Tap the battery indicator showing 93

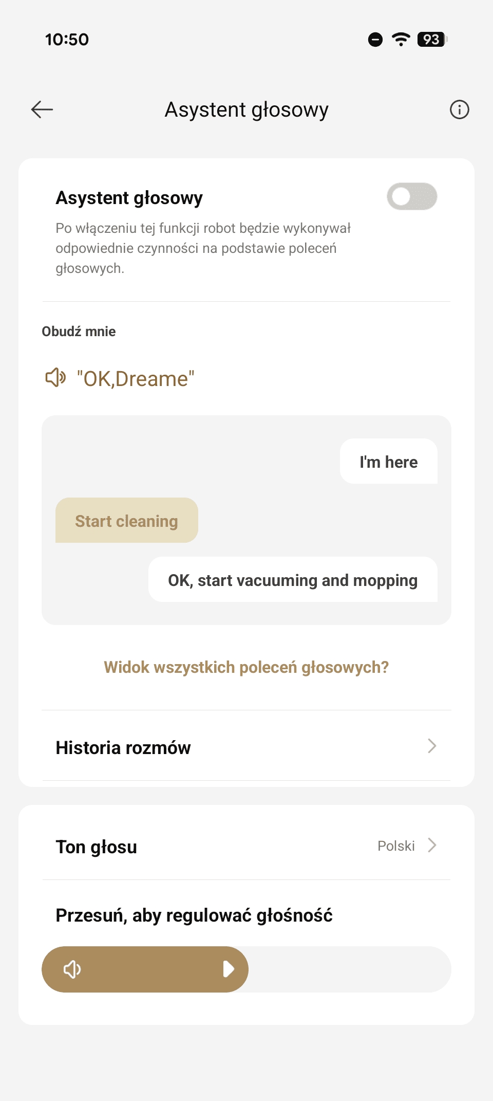tap(432, 39)
